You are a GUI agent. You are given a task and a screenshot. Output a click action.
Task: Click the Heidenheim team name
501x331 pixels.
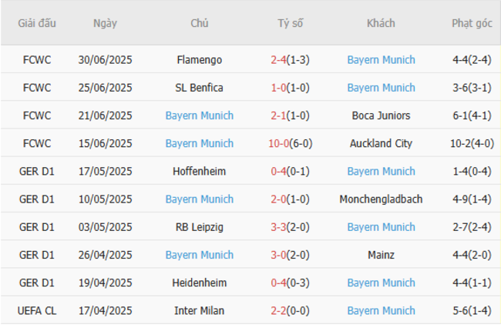click(199, 283)
